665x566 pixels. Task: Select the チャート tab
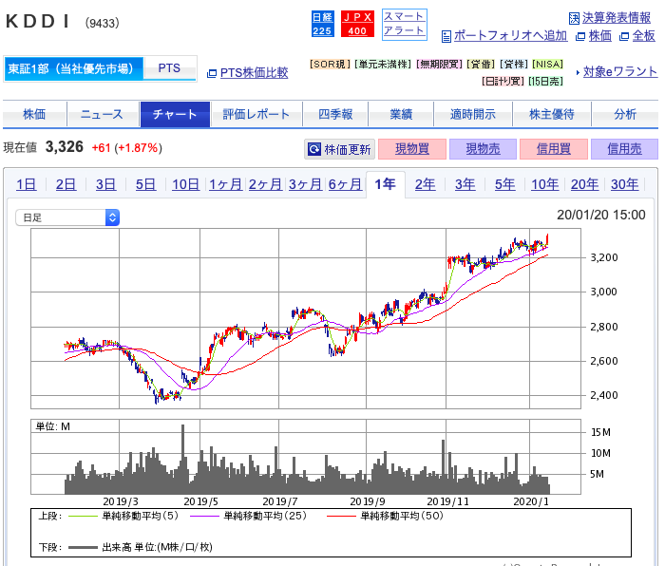tap(175, 114)
